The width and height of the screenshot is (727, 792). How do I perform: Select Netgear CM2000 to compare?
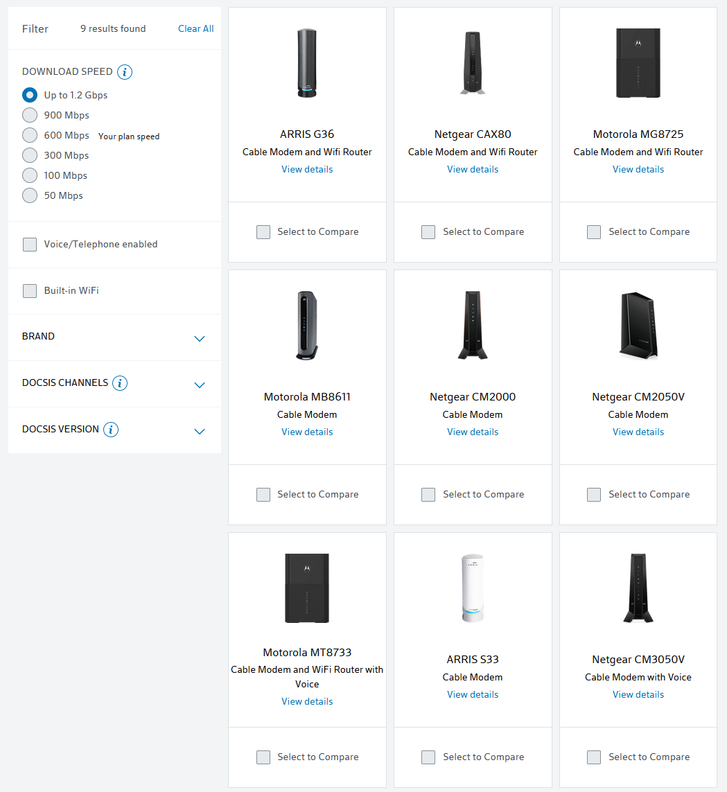coord(428,495)
